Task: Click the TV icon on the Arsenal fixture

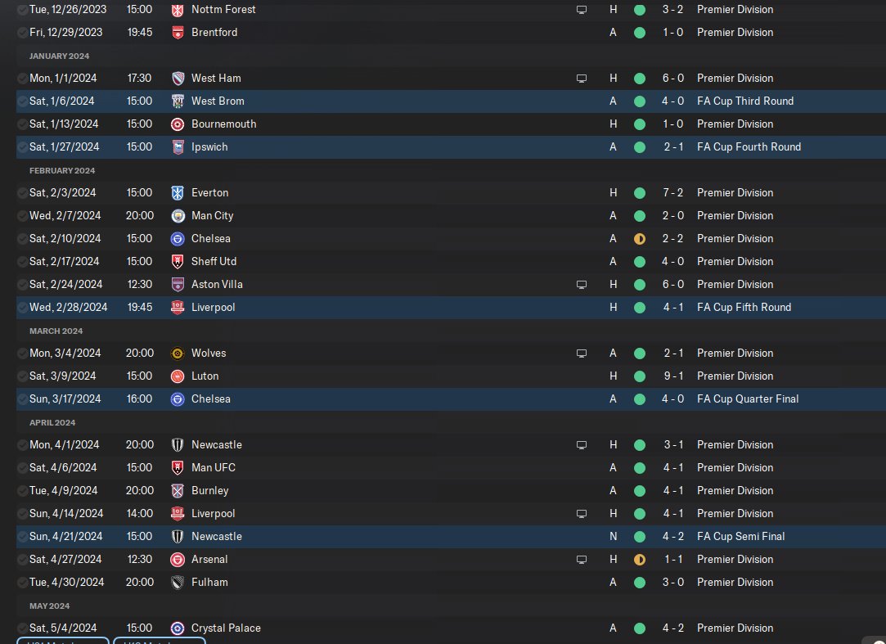Action: coord(582,559)
